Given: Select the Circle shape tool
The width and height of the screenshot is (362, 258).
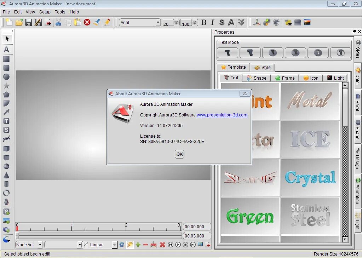Looking at the screenshot, I should (x=6, y=77).
